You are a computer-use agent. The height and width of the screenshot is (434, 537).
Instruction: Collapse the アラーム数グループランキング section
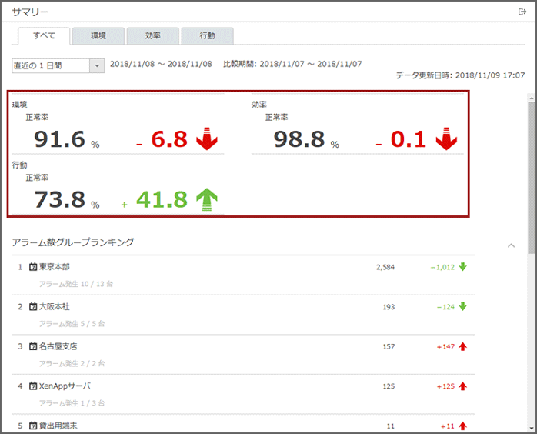[x=511, y=245]
